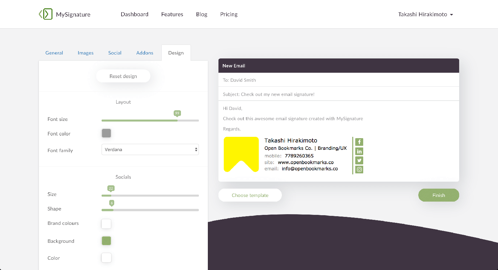Open the Pricing page
The width and height of the screenshot is (498, 270).
click(229, 14)
